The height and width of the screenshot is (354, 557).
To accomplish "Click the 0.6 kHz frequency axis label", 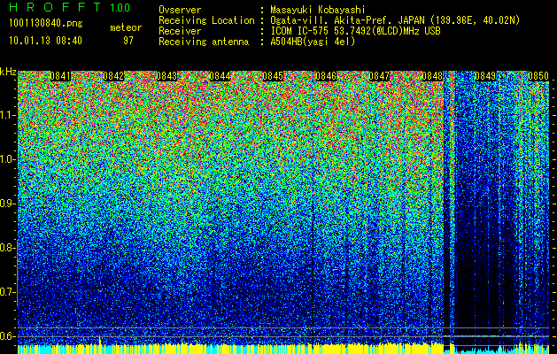I will [x=7, y=336].
